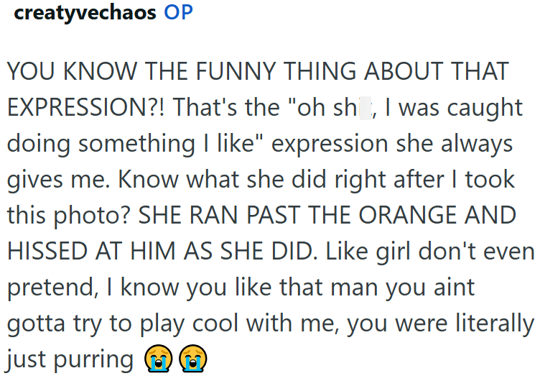Image resolution: width=540 pixels, height=381 pixels.
Task: Click the word "ORANGE" in the comment
Action: point(407,215)
